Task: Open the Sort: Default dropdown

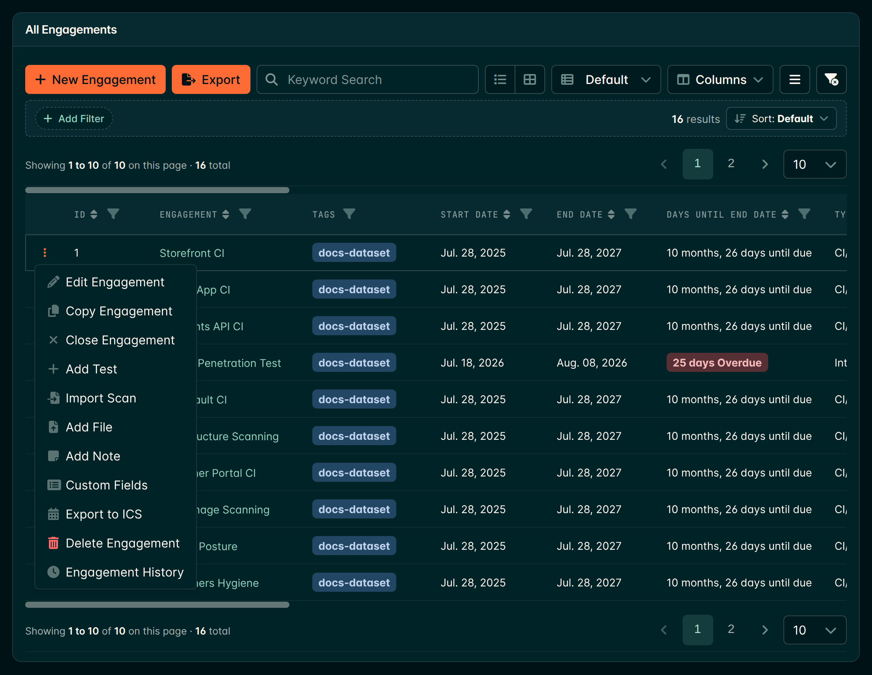Action: [x=782, y=119]
